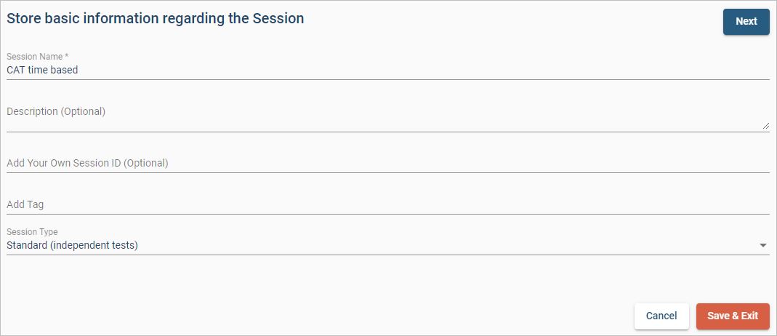Click the 'Session Name *' label
Image resolution: width=777 pixels, height=336 pixels.
33,57
